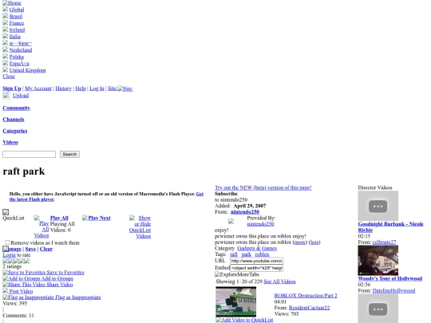Open My Account
Viewport: 431px width, 323px height.
38,89
